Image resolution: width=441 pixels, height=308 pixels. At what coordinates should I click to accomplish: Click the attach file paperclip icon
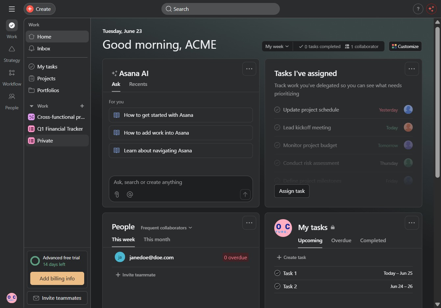point(117,194)
